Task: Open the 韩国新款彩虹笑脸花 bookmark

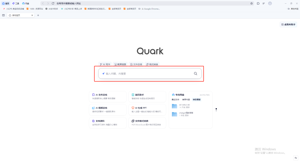Action: (x=95, y=9)
